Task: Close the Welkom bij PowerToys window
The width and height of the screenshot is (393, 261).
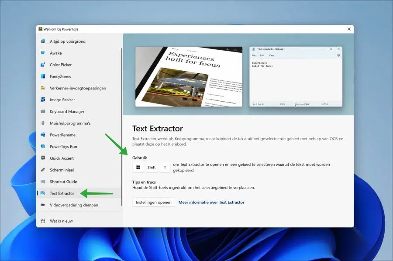Action: 349,29
